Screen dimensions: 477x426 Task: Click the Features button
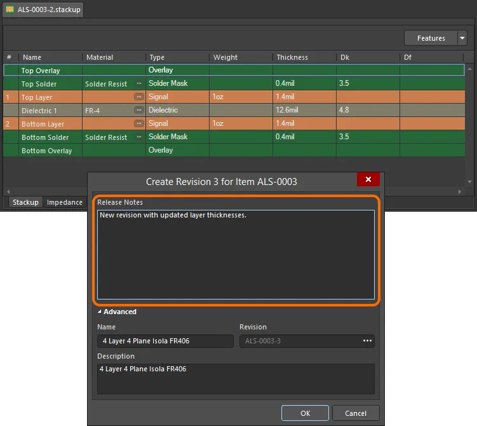[x=431, y=38]
